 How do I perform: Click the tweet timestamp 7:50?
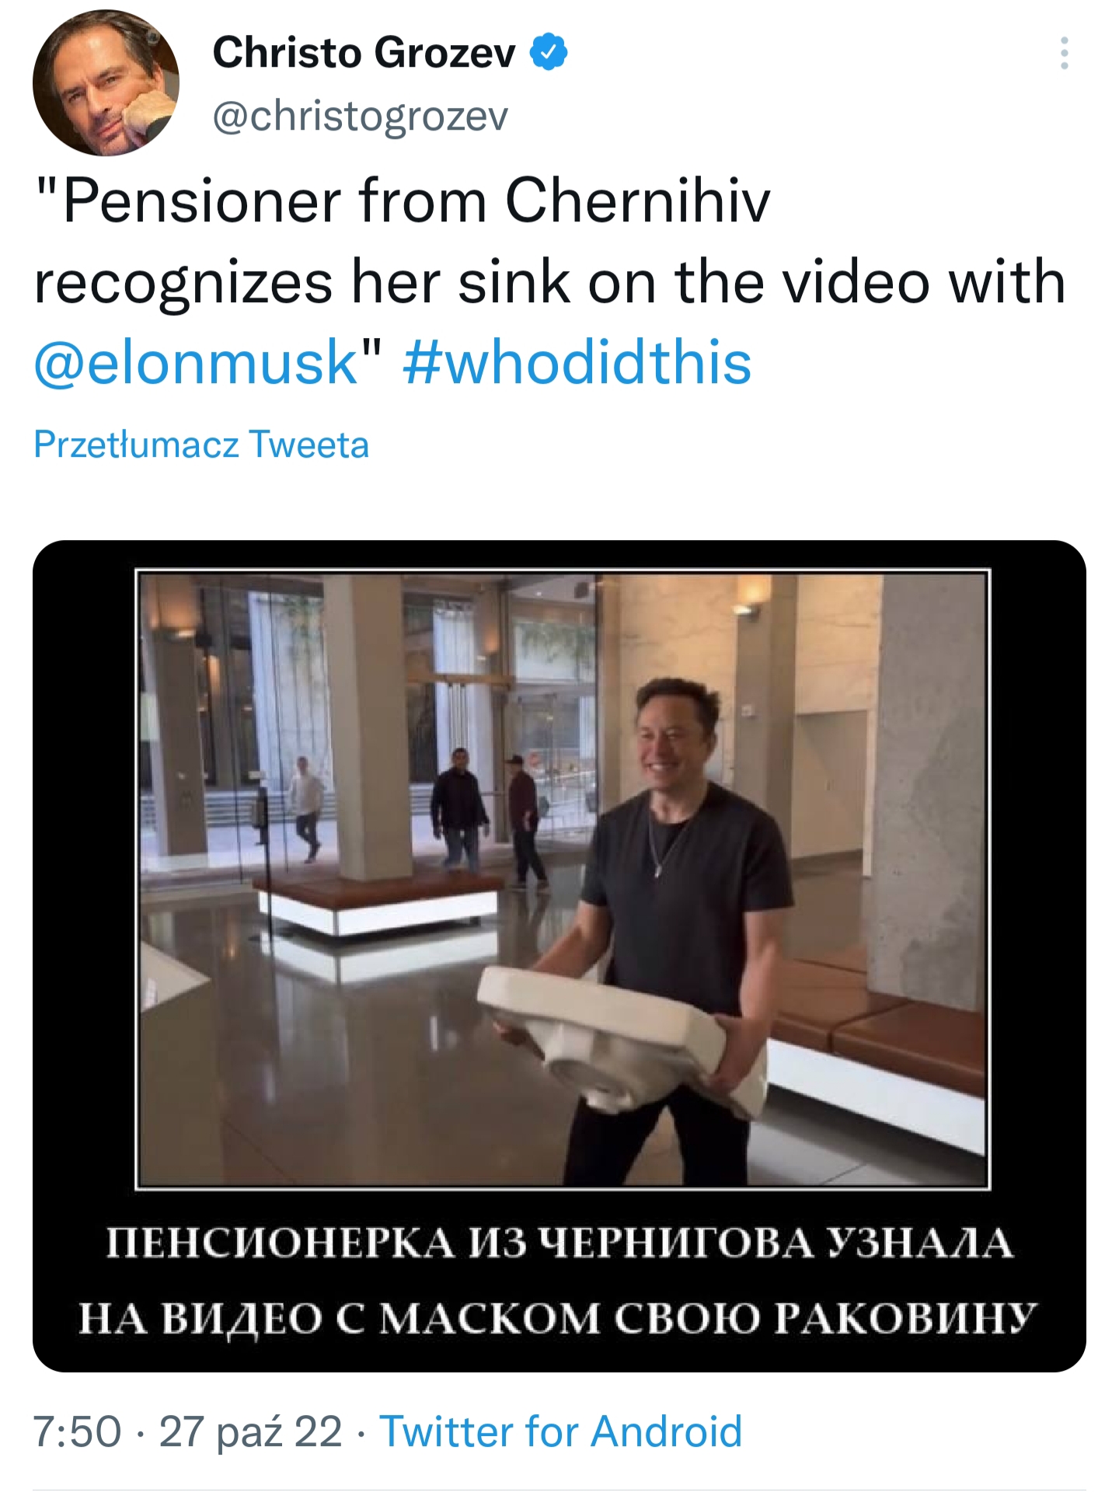click(77, 1431)
